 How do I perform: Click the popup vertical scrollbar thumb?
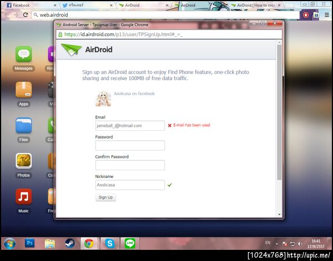[x=279, y=112]
